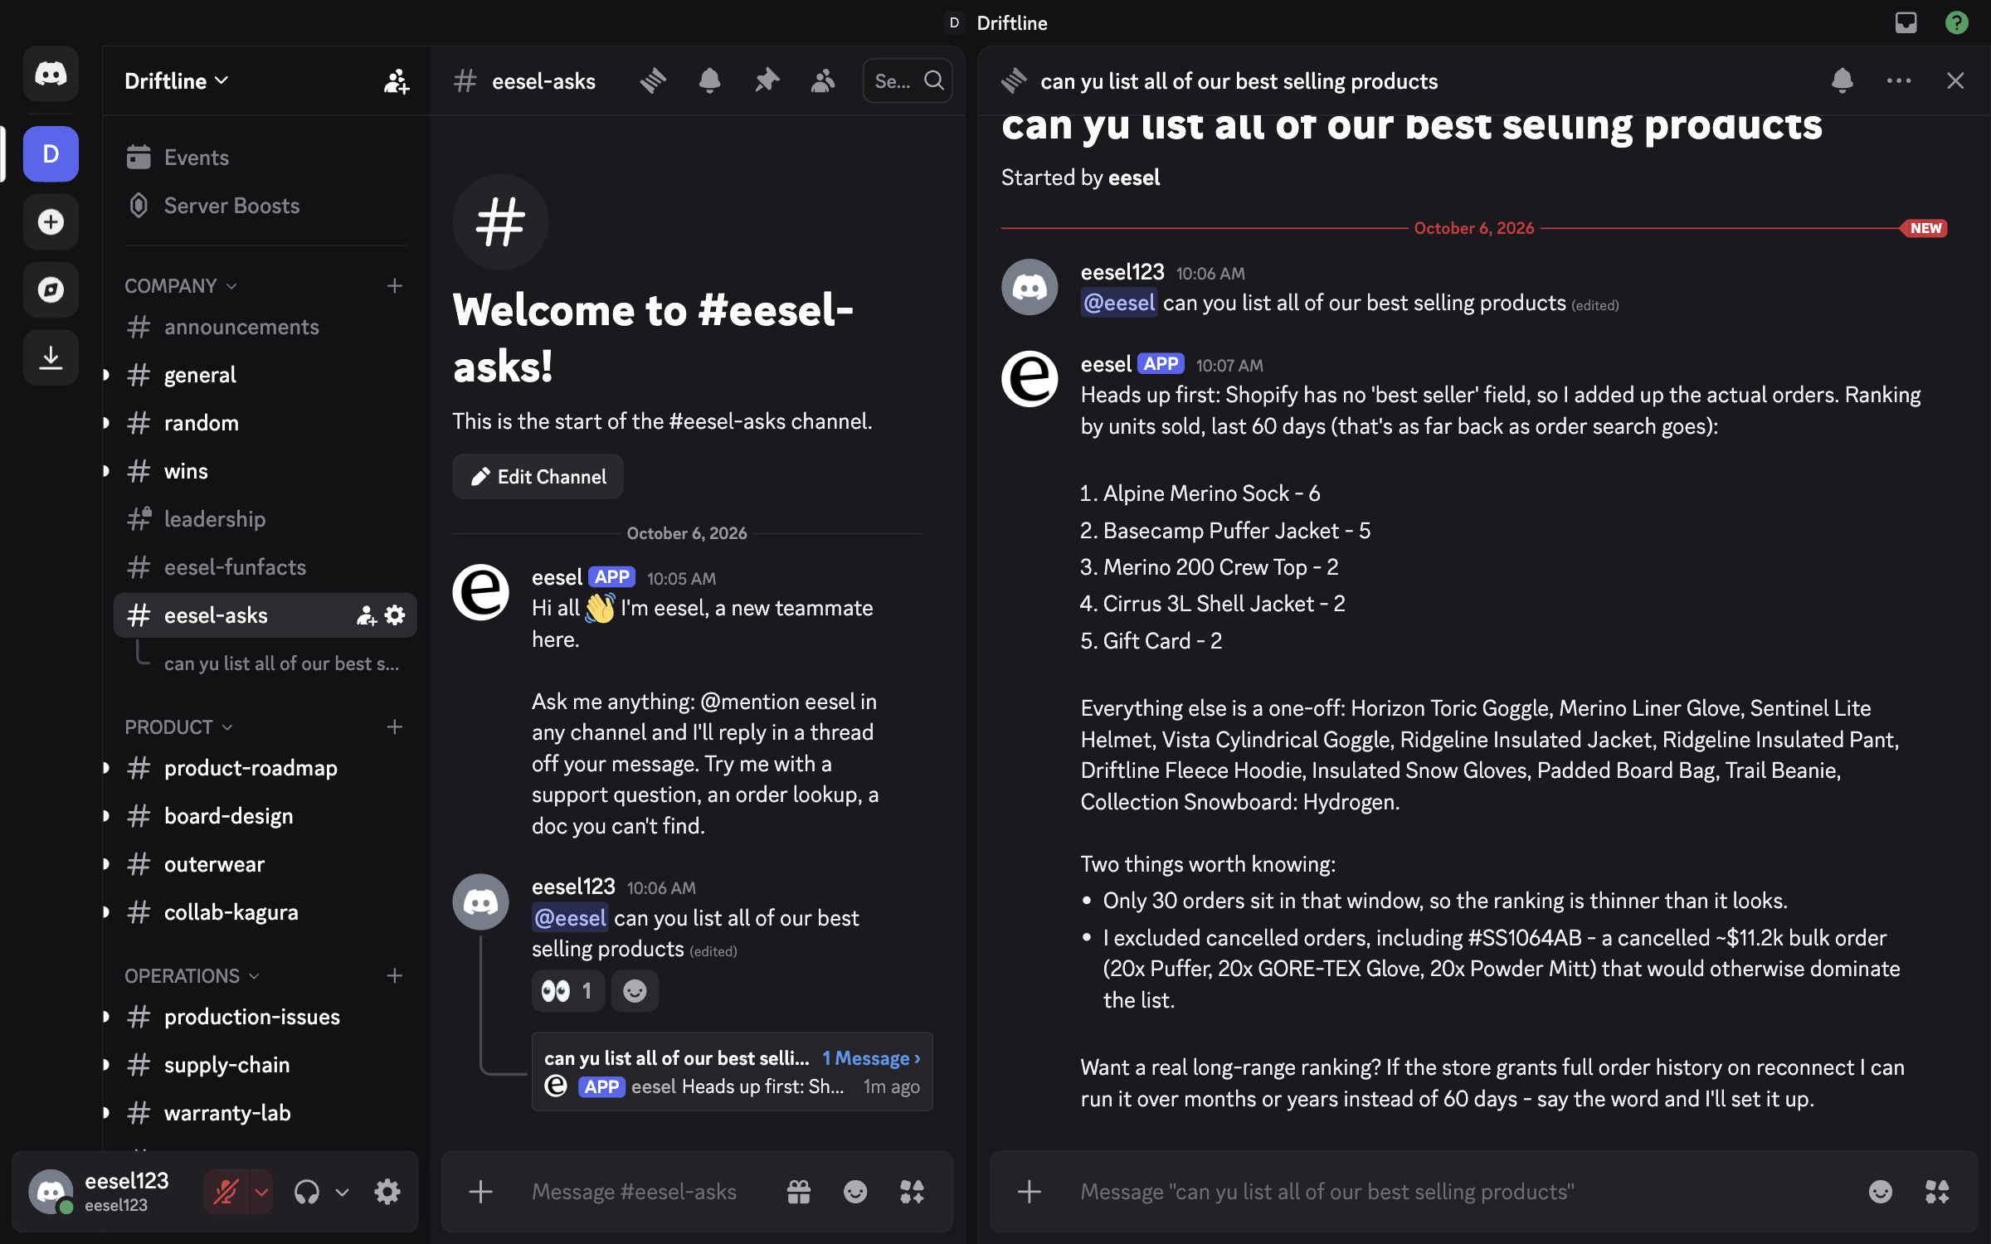Open user settings gear icon
The width and height of the screenshot is (1991, 1244).
click(387, 1193)
